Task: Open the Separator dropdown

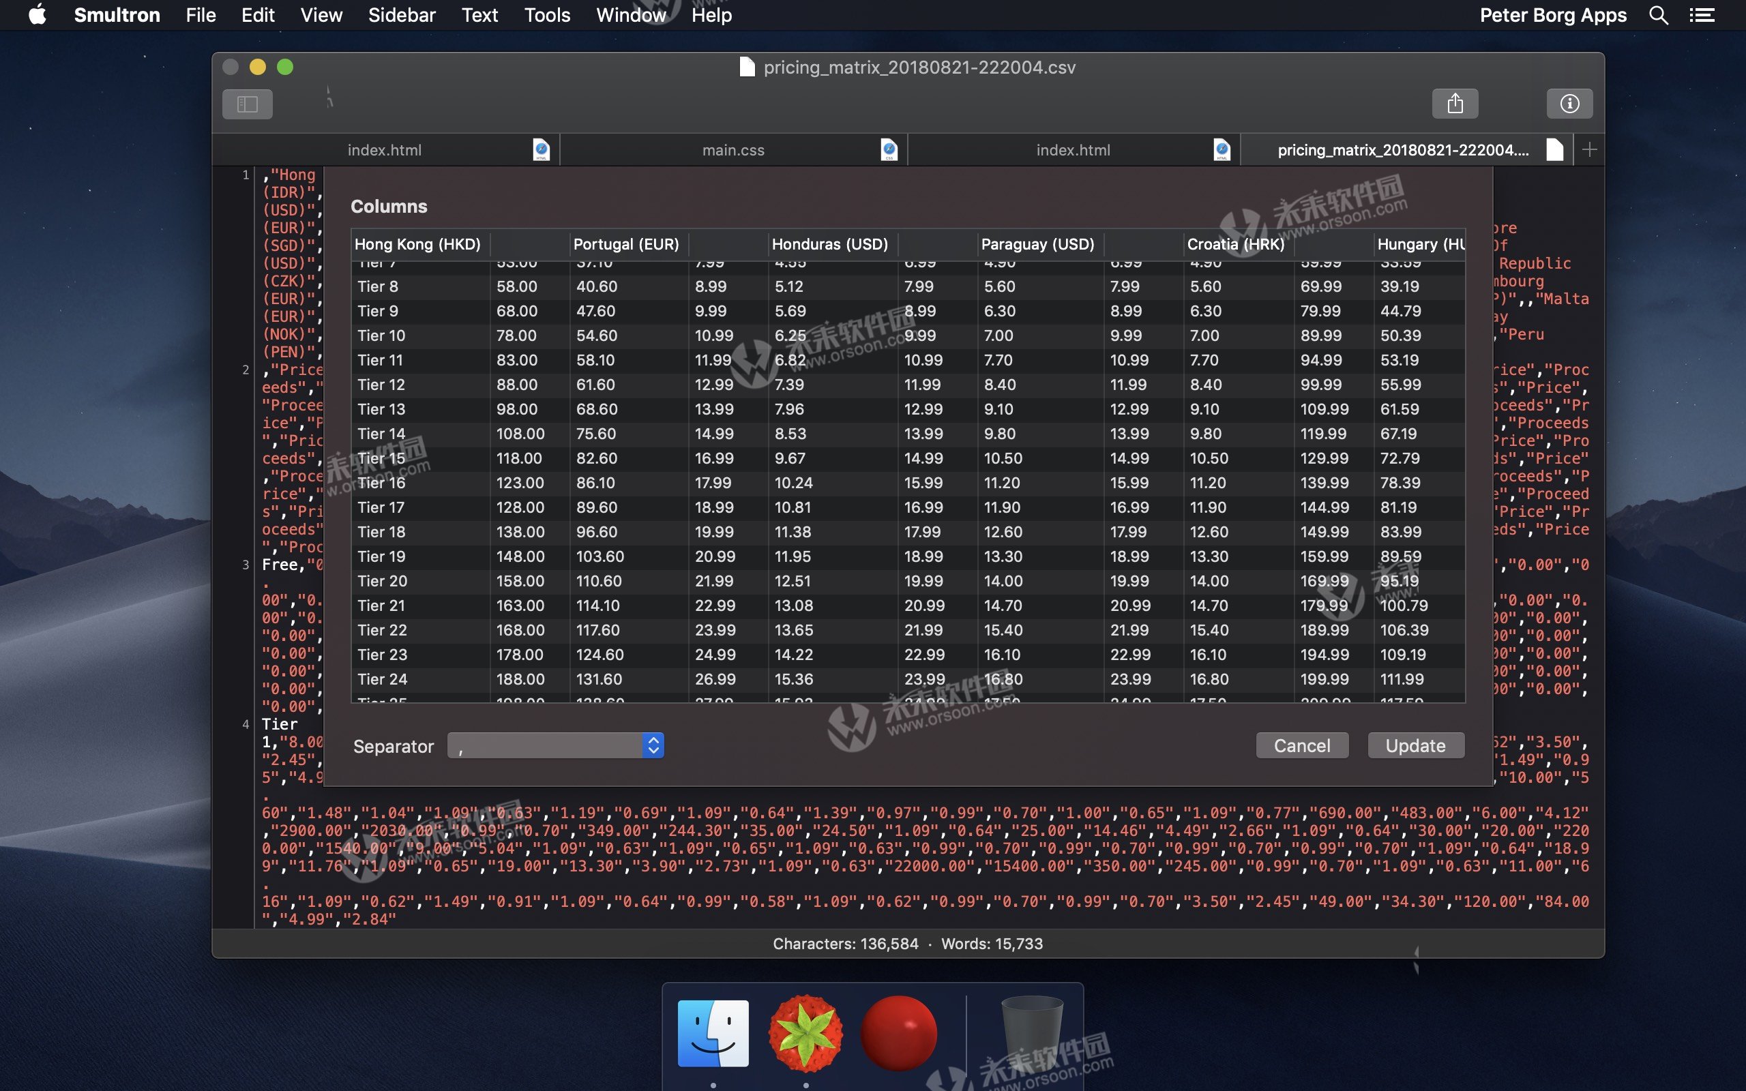Action: (556, 745)
